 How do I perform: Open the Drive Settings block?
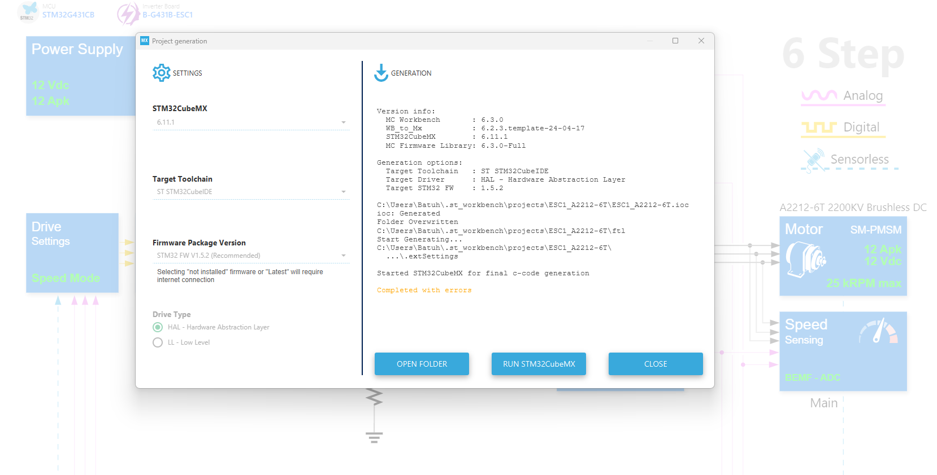72,253
